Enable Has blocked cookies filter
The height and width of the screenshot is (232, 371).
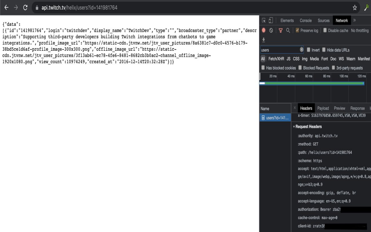coord(263,68)
